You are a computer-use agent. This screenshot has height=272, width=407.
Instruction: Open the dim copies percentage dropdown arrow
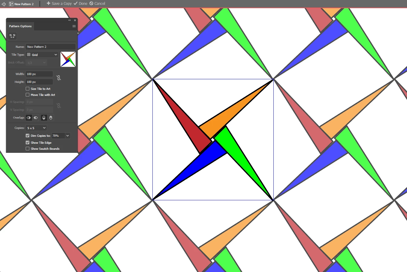pos(68,136)
